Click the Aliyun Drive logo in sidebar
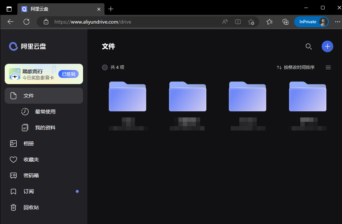The width and height of the screenshot is (342, 224). tap(28, 46)
